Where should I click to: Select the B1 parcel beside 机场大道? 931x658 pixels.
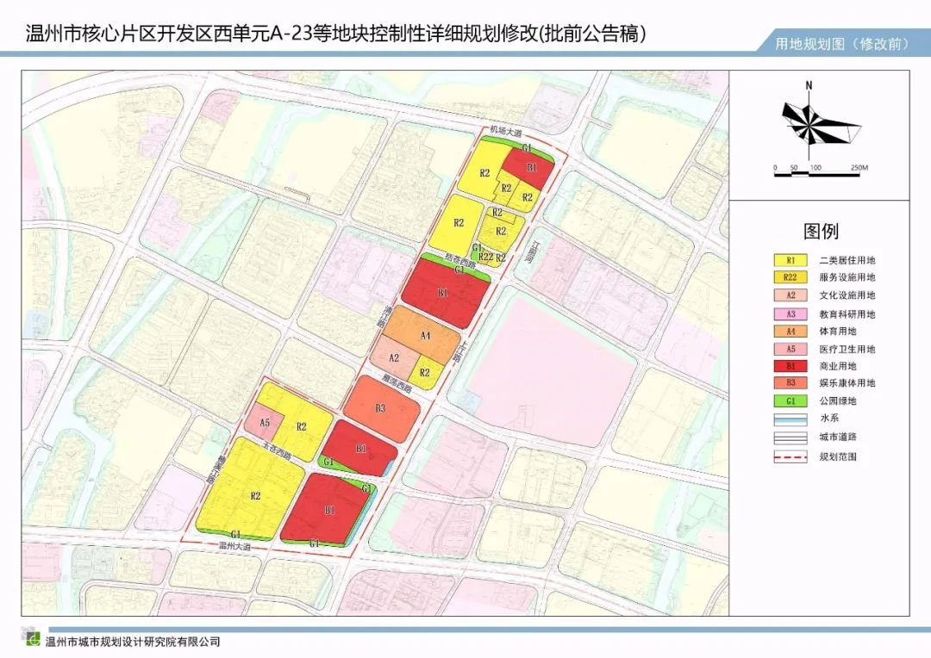tap(530, 169)
